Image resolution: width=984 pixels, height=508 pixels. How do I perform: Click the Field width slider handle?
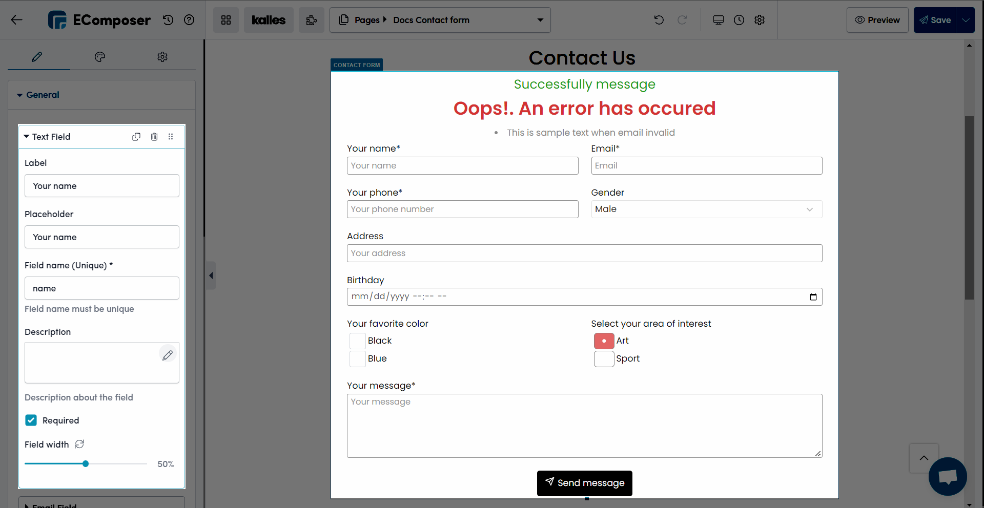click(86, 464)
